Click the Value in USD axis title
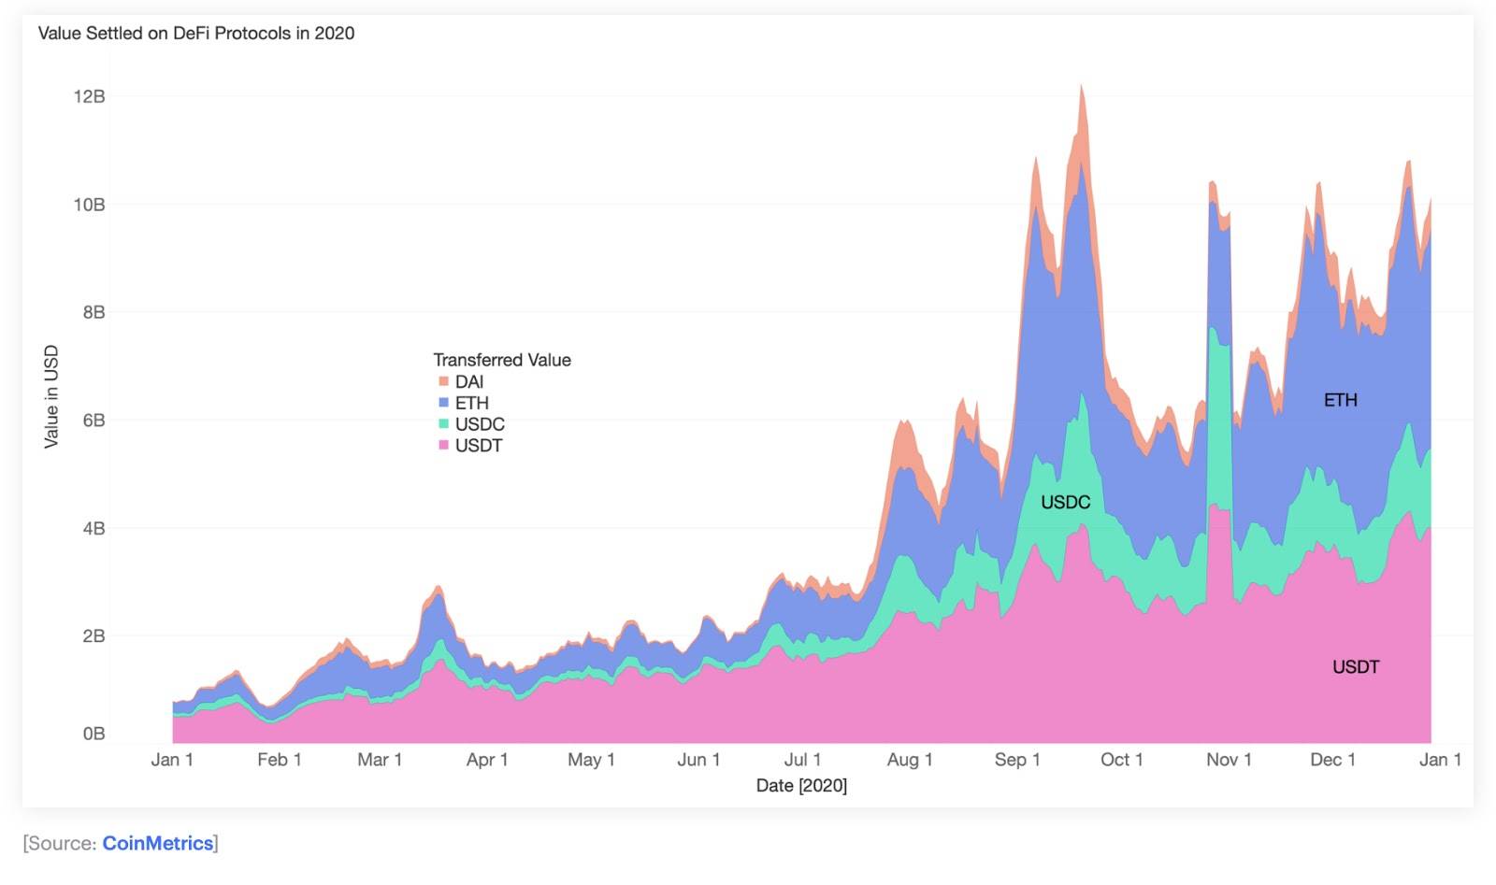 [x=51, y=396]
